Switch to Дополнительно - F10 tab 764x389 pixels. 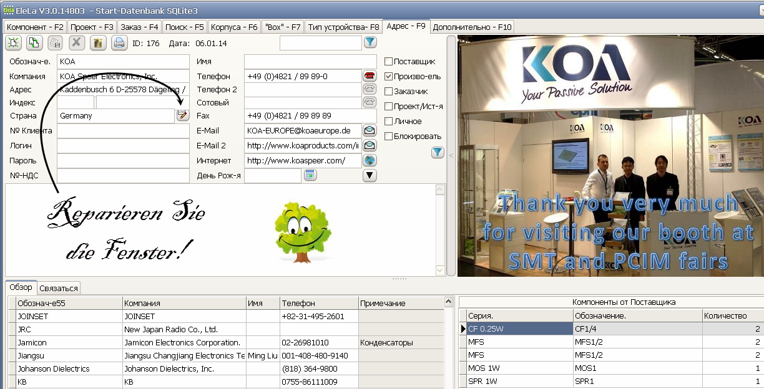(472, 27)
